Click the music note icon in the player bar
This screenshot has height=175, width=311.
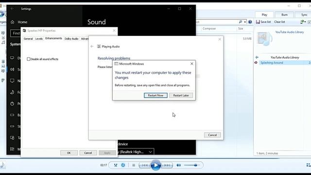click(x=2, y=165)
